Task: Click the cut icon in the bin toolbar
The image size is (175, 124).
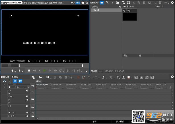Action: (133, 3)
